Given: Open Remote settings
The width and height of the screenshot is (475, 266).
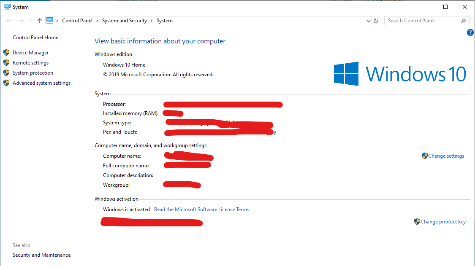Looking at the screenshot, I should tap(30, 63).
